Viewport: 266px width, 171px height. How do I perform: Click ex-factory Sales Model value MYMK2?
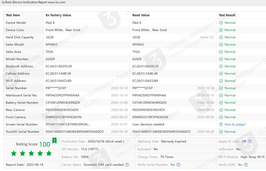coord(51,45)
